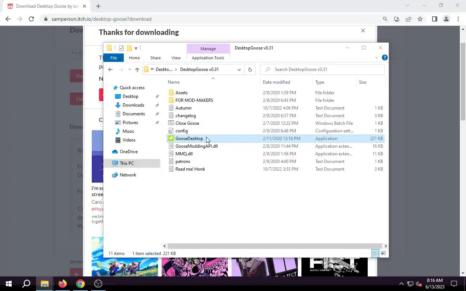Image resolution: width=466 pixels, height=291 pixels.
Task: Go up one folder level
Action: tap(137, 69)
